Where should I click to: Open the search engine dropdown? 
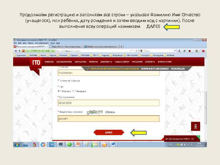click(x=141, y=51)
